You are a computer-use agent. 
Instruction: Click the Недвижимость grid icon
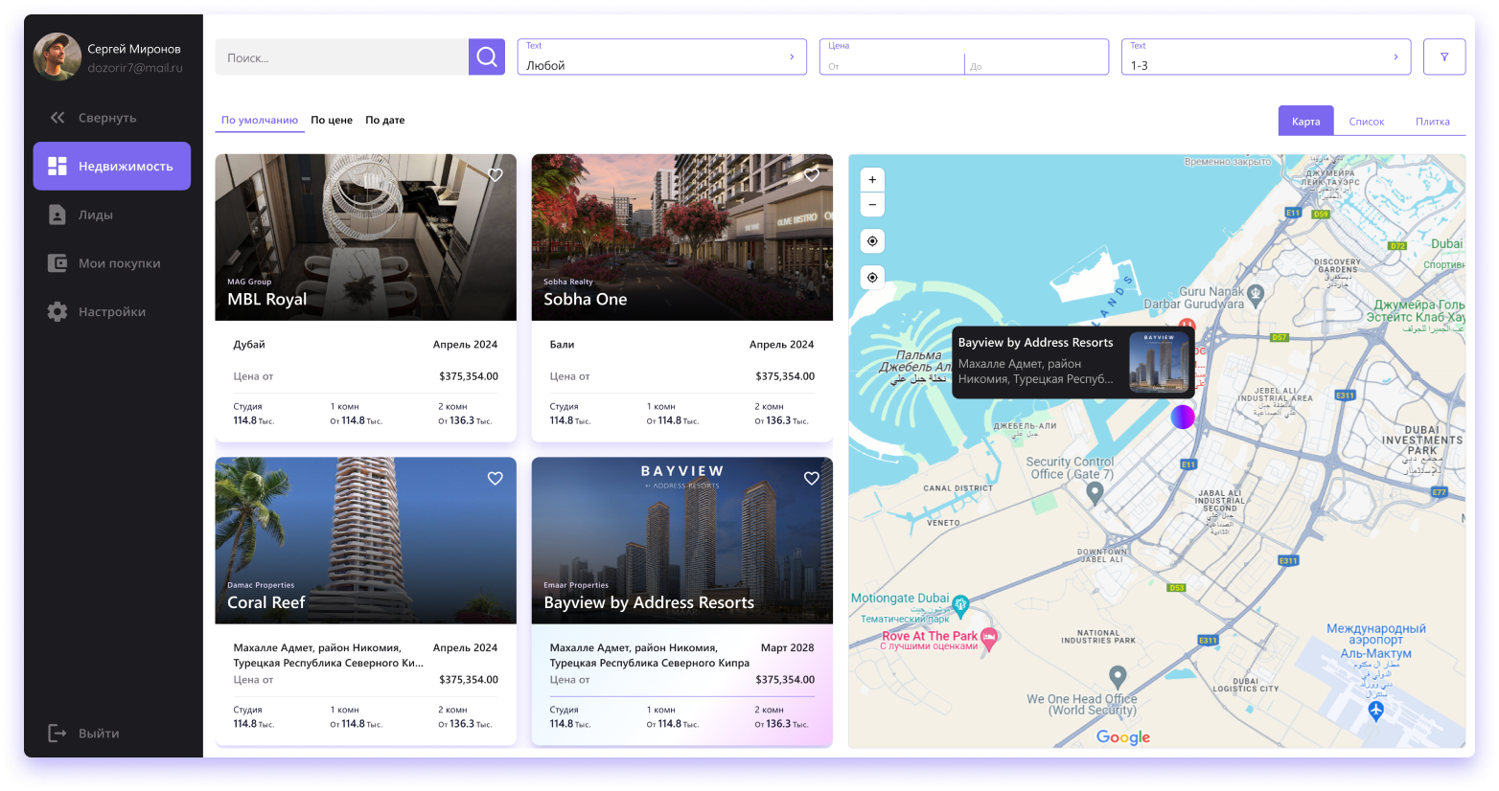click(58, 166)
